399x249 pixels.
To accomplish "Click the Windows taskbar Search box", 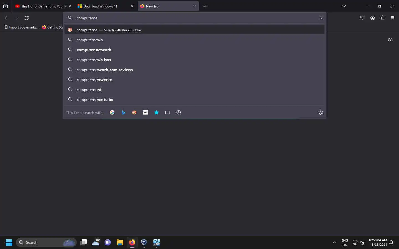I will [x=46, y=242].
